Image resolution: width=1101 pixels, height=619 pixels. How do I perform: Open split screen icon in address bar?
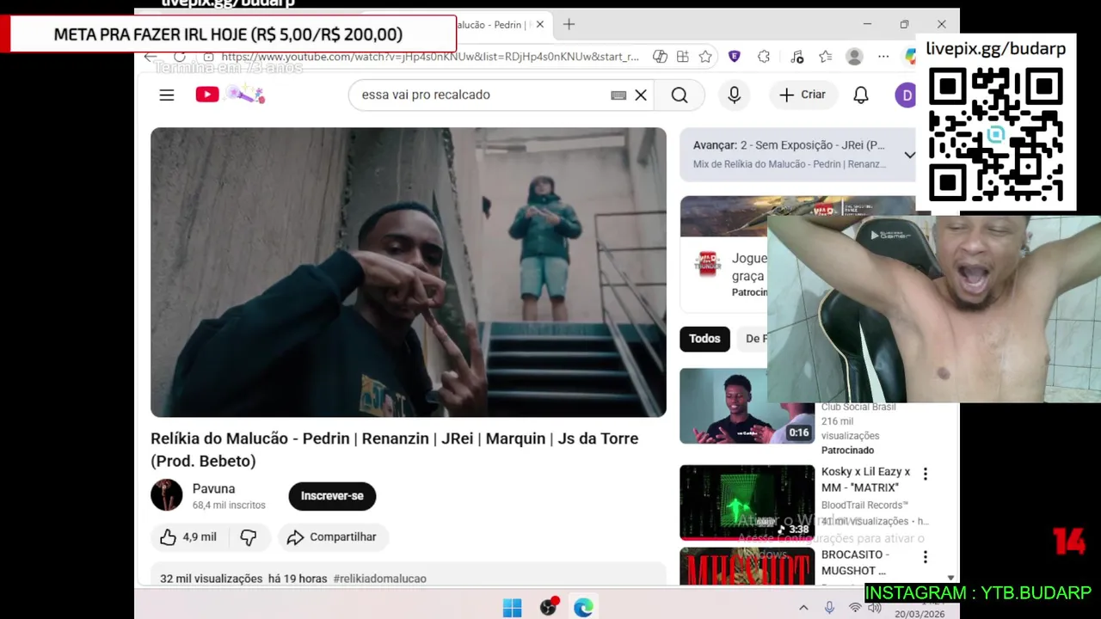click(x=682, y=57)
